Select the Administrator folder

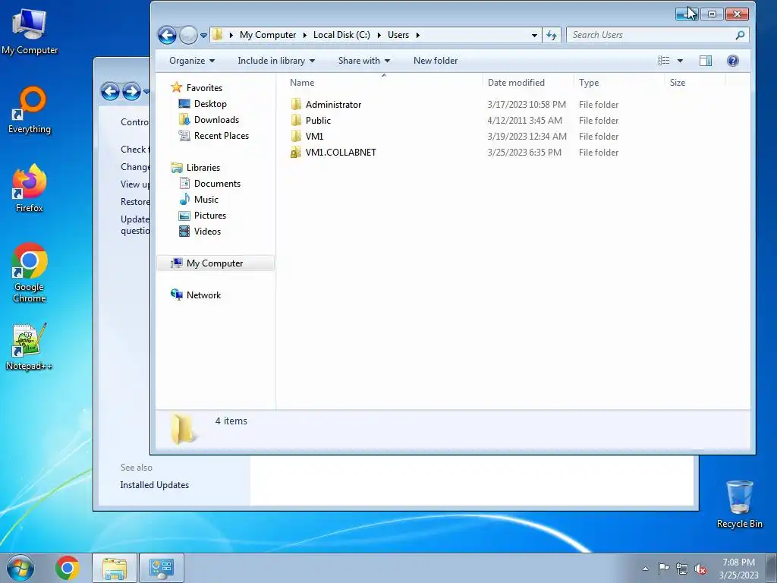pos(334,105)
